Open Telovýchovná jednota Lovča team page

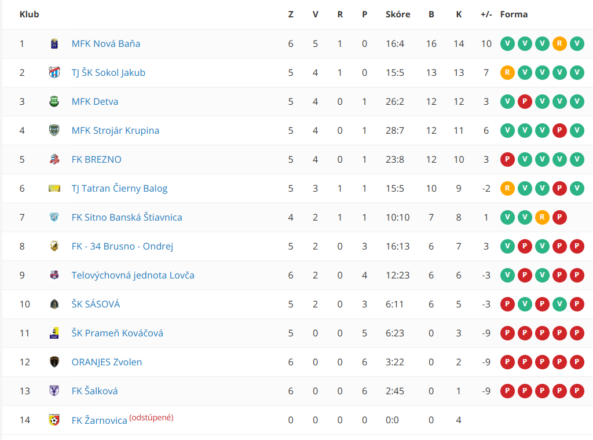pos(133,275)
